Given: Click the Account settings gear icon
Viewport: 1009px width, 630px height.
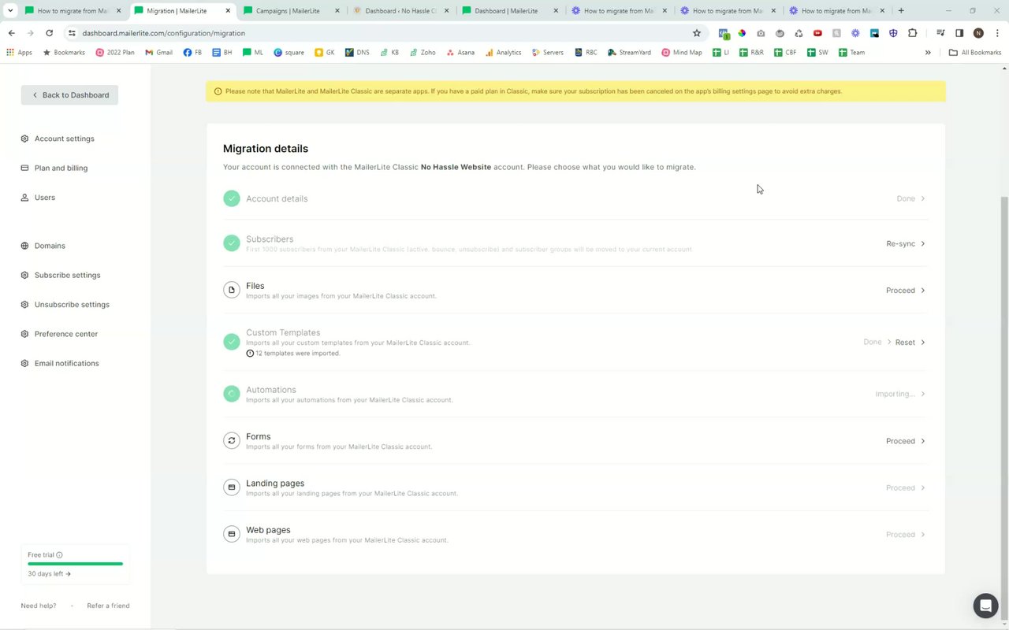Looking at the screenshot, I should point(25,139).
